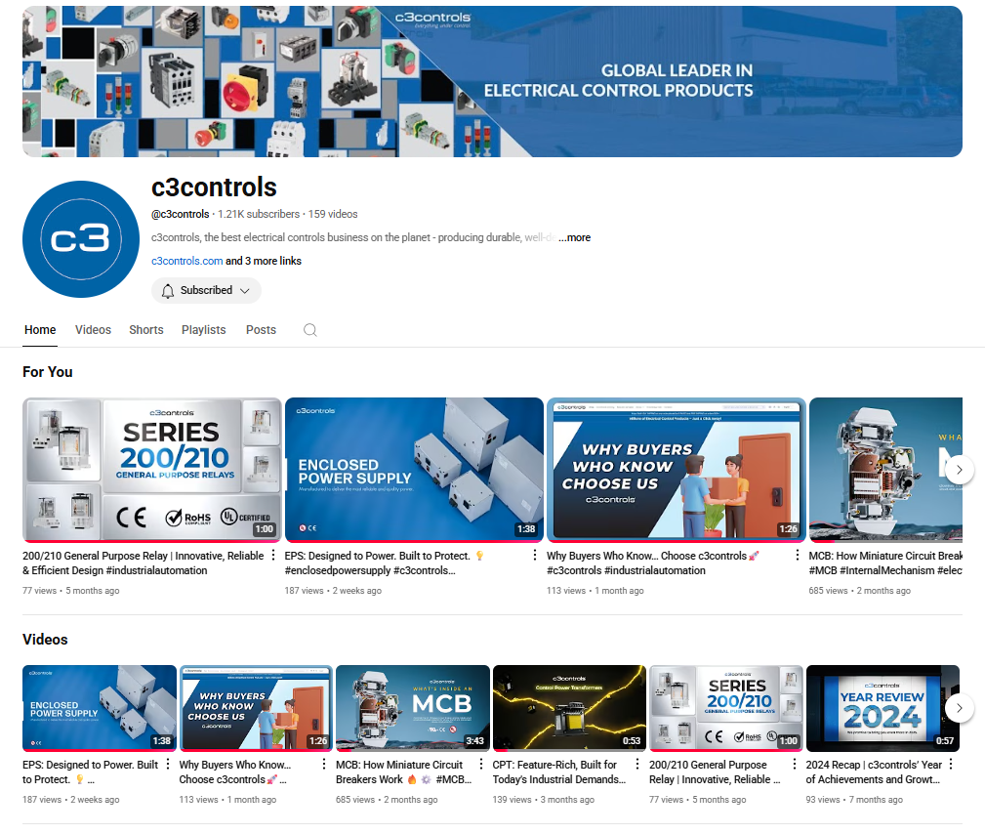Click the Videos section heading
The image size is (985, 834).
click(x=45, y=639)
